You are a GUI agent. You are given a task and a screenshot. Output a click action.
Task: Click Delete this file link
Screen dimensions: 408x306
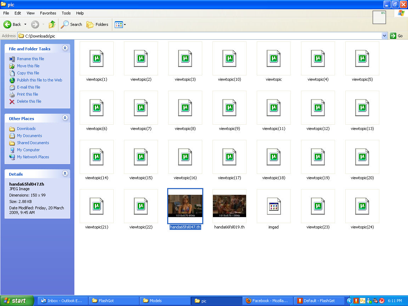[29, 101]
